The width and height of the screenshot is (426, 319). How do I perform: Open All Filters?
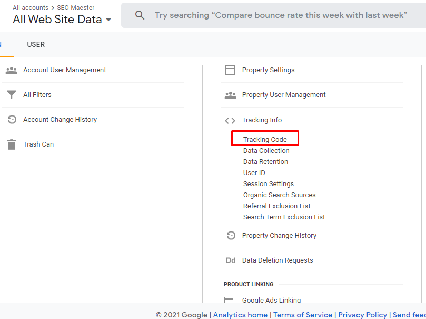(37, 94)
